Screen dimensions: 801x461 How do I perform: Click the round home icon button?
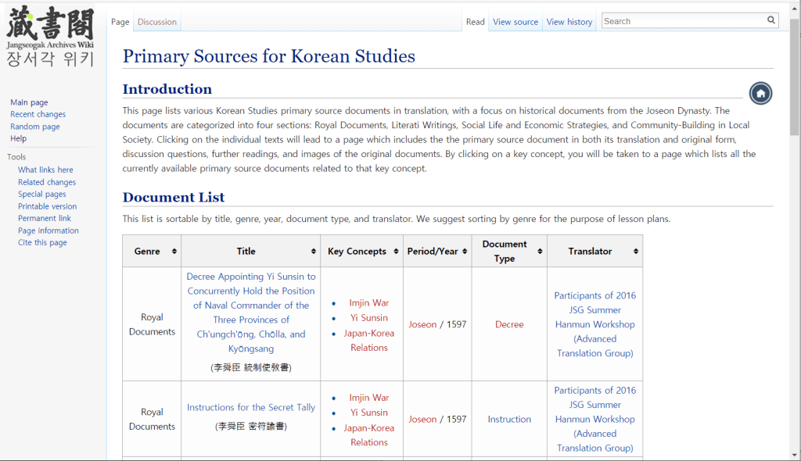tap(760, 94)
